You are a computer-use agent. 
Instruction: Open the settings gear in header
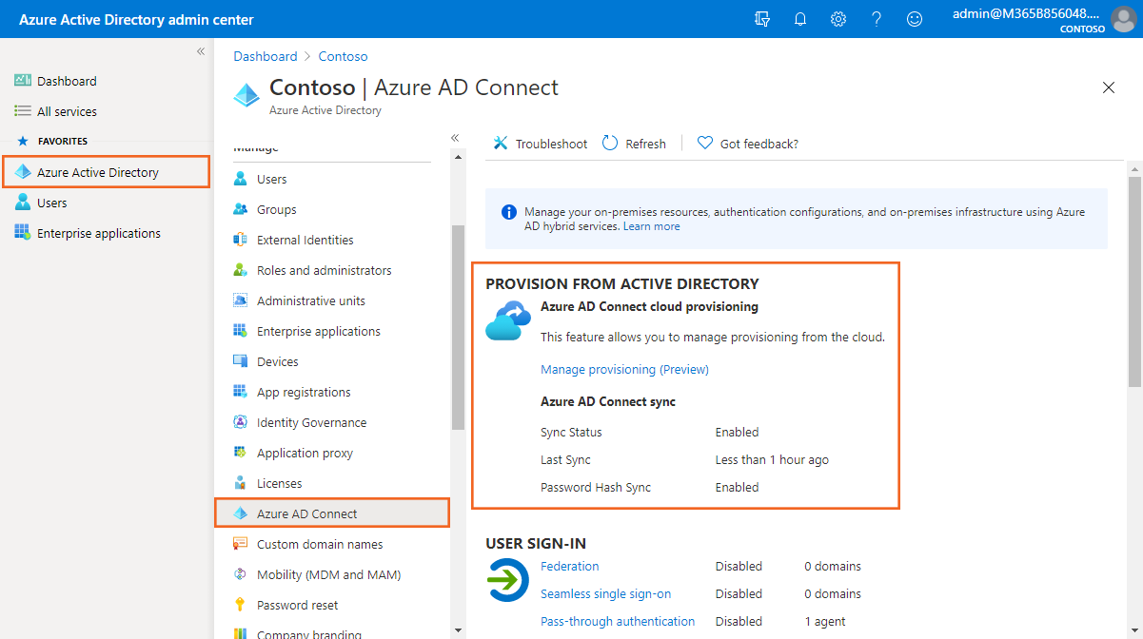[838, 19]
